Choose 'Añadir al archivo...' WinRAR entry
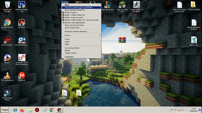Image resolution: width=202 pixels, height=113 pixels. (81, 13)
